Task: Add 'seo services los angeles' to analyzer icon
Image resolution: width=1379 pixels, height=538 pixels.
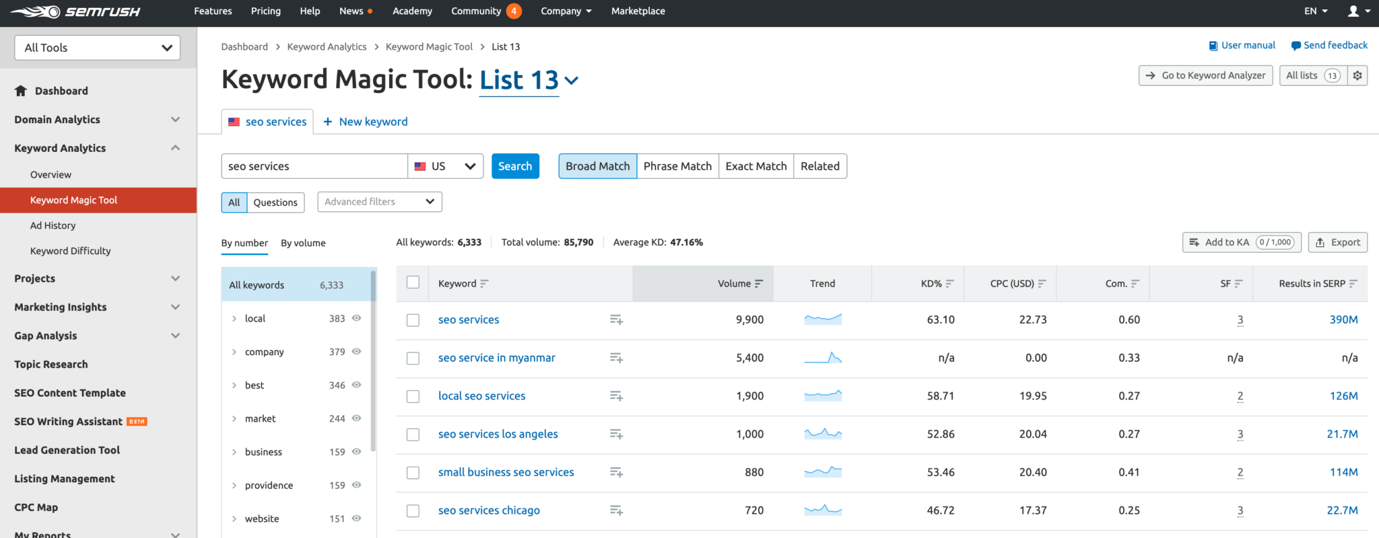Action: coord(616,434)
